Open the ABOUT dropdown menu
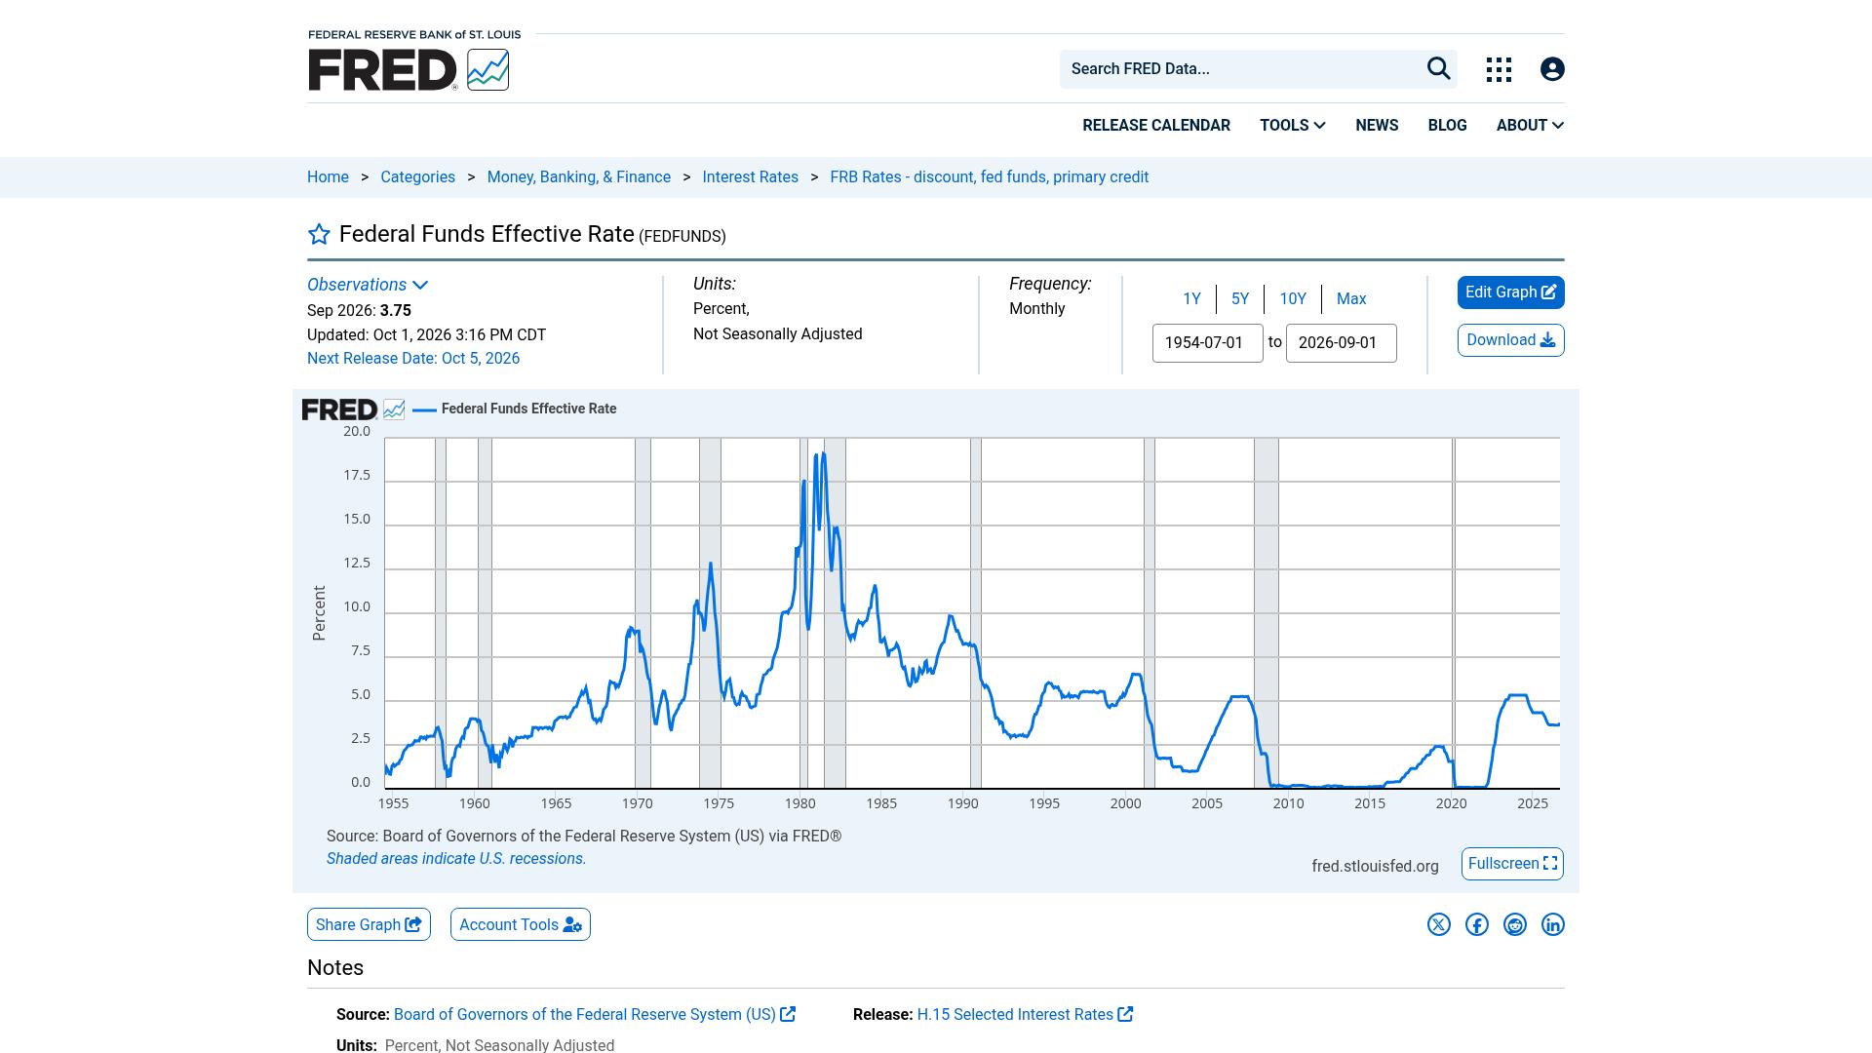The width and height of the screenshot is (1872, 1053). [x=1530, y=125]
